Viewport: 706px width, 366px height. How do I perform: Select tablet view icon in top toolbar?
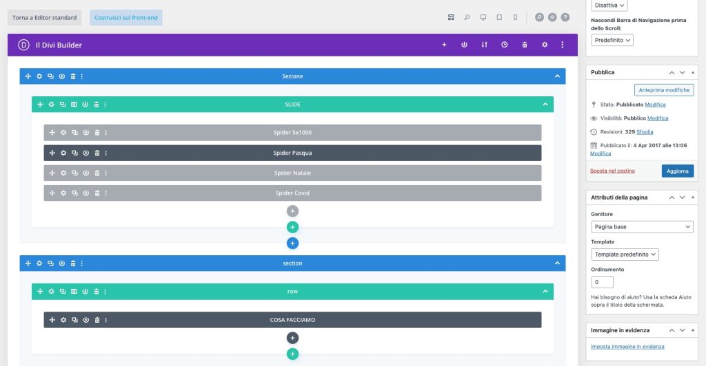tap(499, 17)
